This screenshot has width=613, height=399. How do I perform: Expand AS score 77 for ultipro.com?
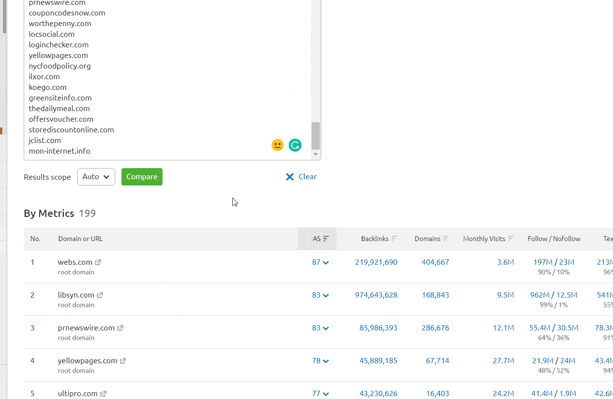[320, 394]
